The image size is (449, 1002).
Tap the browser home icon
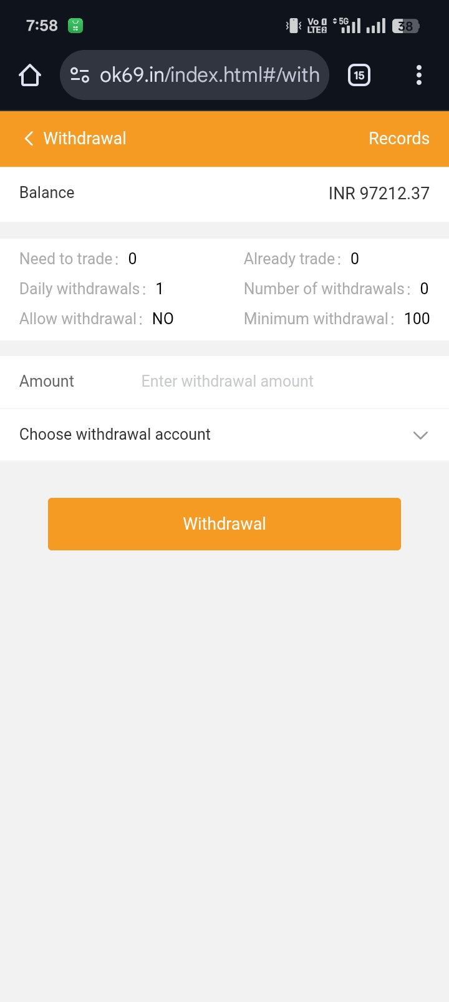point(30,76)
